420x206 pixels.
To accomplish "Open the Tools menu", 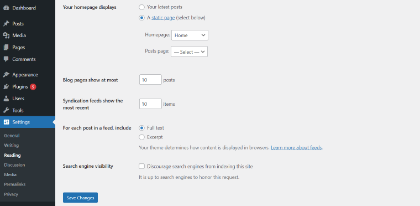I will point(18,110).
